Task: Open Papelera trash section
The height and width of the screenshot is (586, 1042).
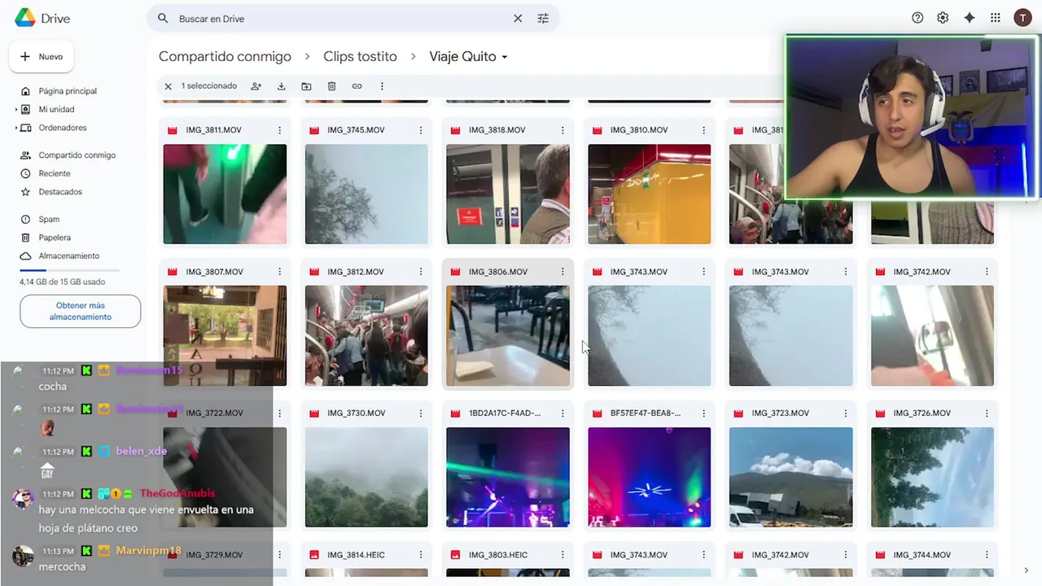Action: [55, 238]
